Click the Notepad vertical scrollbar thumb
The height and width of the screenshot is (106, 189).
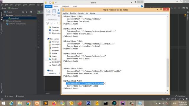[x=167, y=73]
